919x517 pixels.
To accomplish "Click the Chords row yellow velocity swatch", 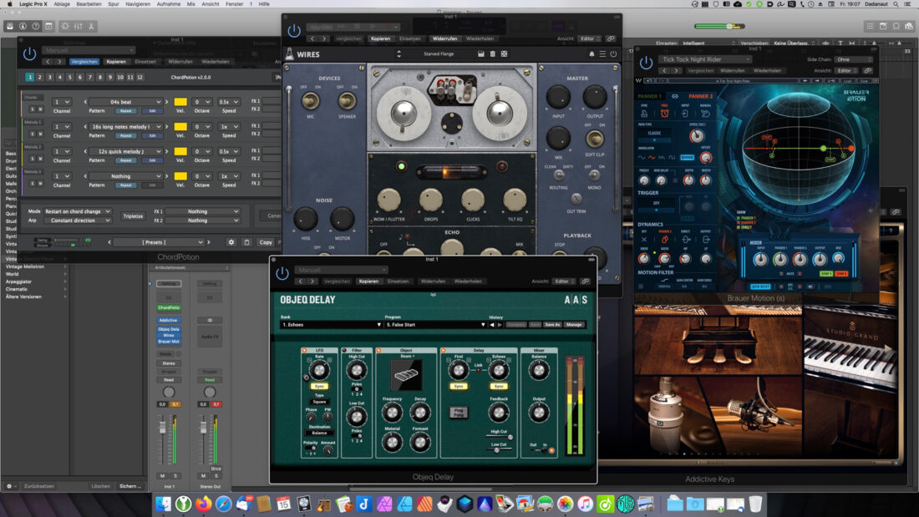I will point(180,102).
